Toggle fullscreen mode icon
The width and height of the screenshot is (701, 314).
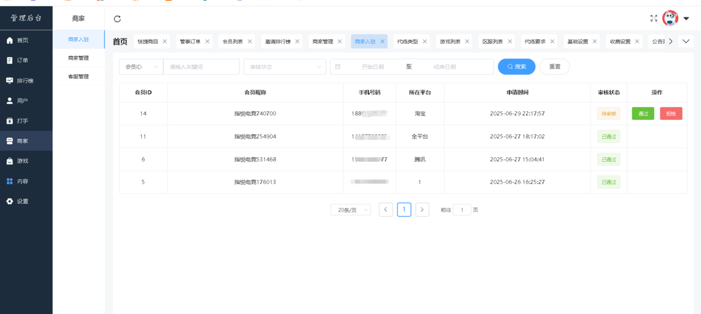coord(654,19)
